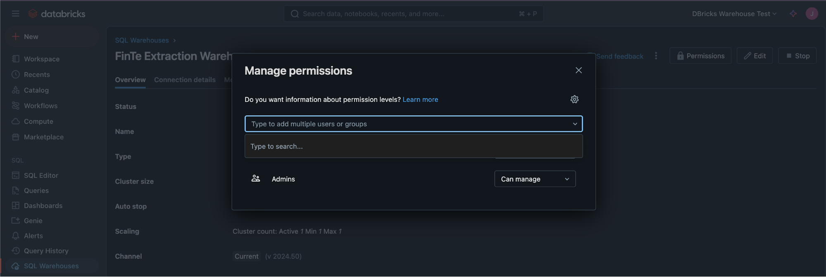Click the Catalog icon
This screenshot has height=277, width=826.
pyautogui.click(x=16, y=90)
